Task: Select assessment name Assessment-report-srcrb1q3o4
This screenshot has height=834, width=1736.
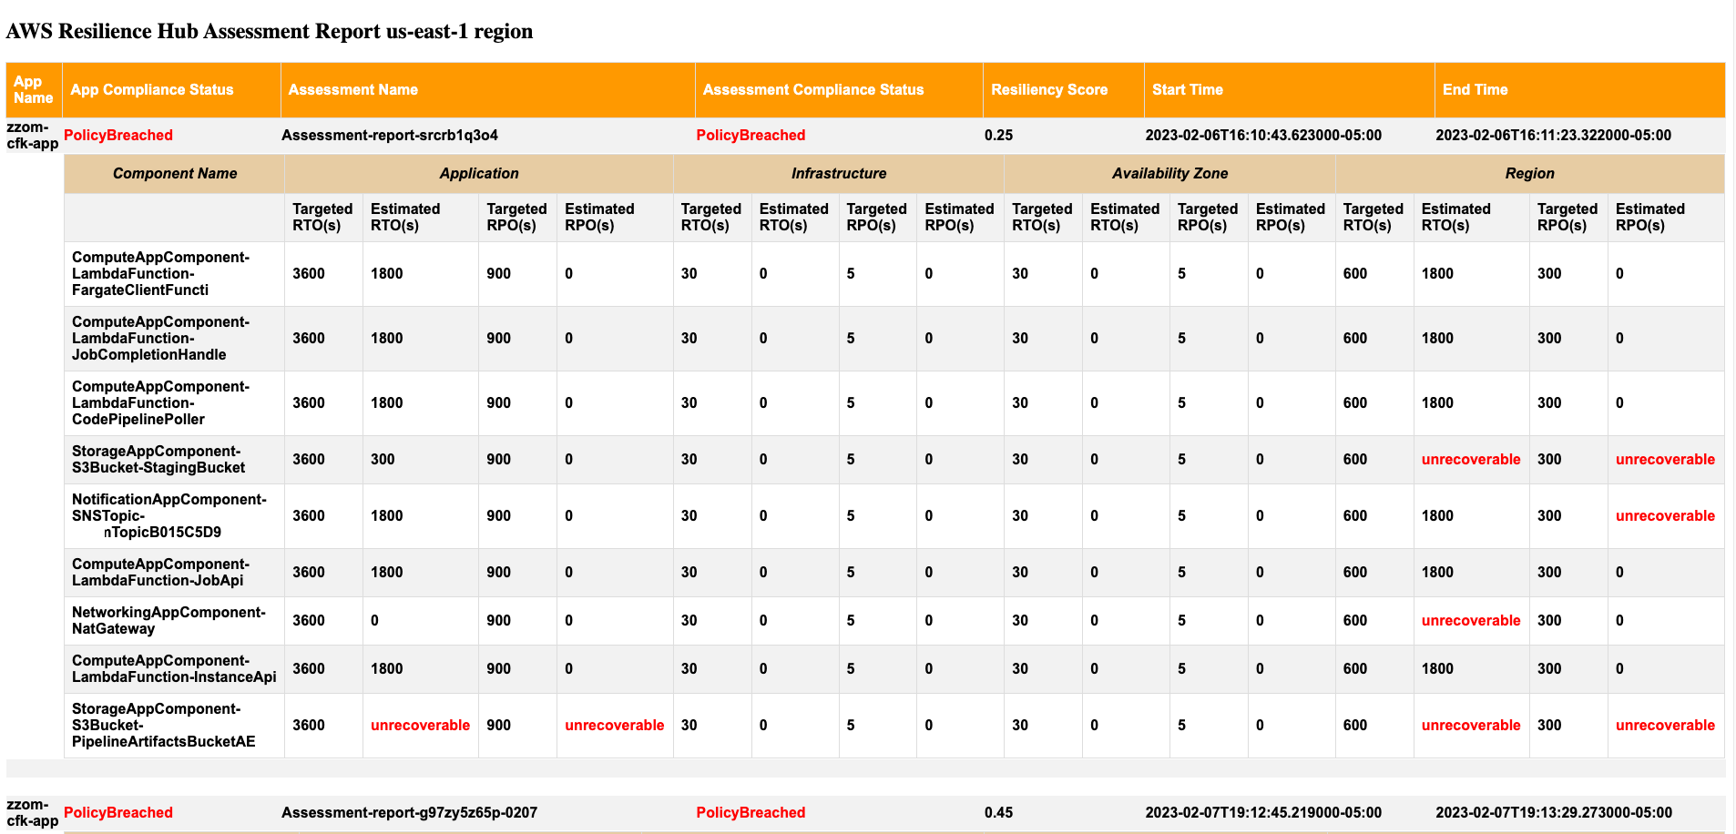Action: click(390, 136)
